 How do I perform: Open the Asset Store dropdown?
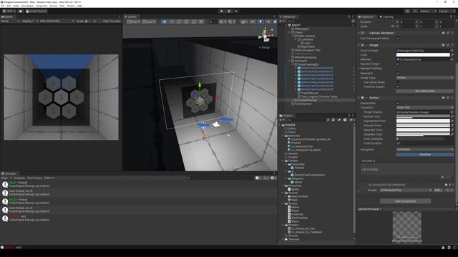36,11
